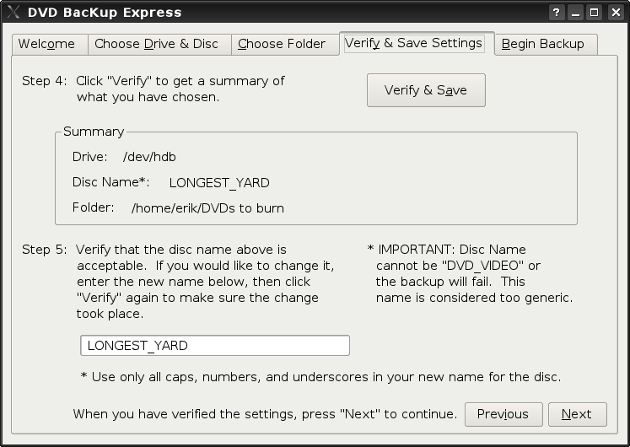Screen dimensions: 630x447
Task: Click the /home/erik/DVDs to burn folder path
Action: click(x=207, y=208)
